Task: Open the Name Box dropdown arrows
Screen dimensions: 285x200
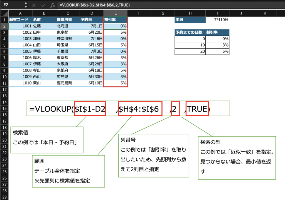Action: 26,5
